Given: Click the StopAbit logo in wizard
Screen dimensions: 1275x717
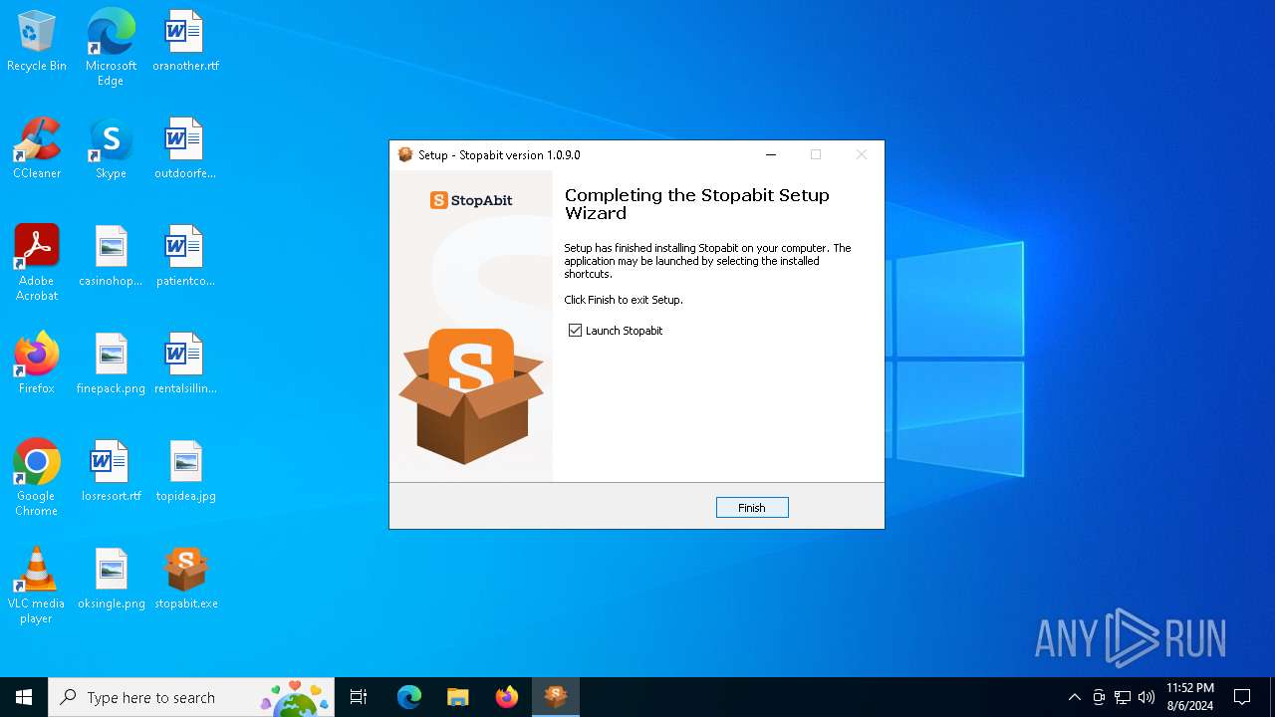Looking at the screenshot, I should point(471,200).
